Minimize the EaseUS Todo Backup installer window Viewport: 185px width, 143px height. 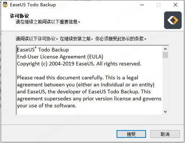pos(142,5)
